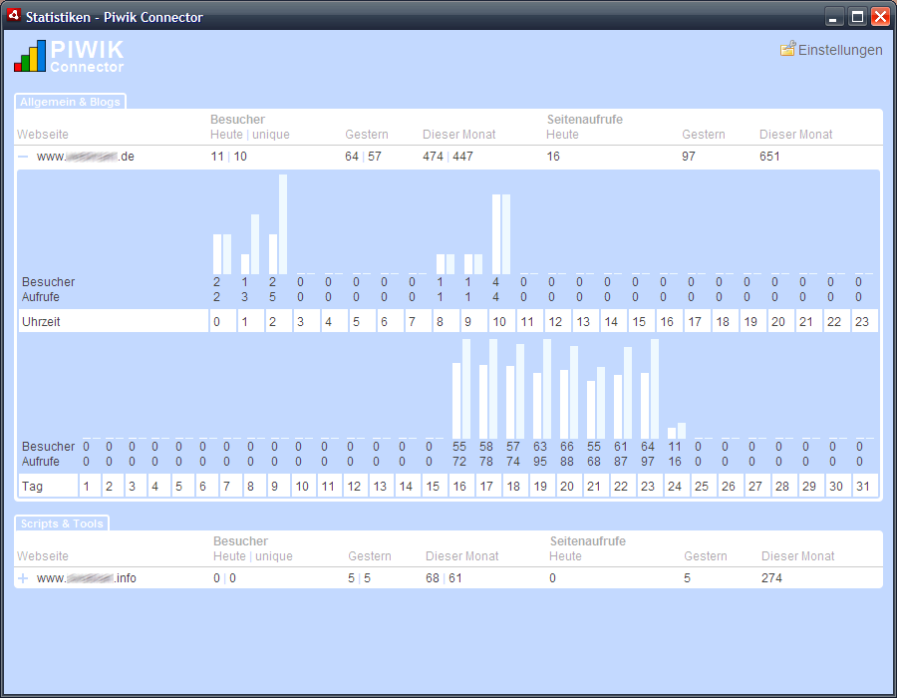This screenshot has width=897, height=698.
Task: Click the .de website address
Action: pos(85,157)
